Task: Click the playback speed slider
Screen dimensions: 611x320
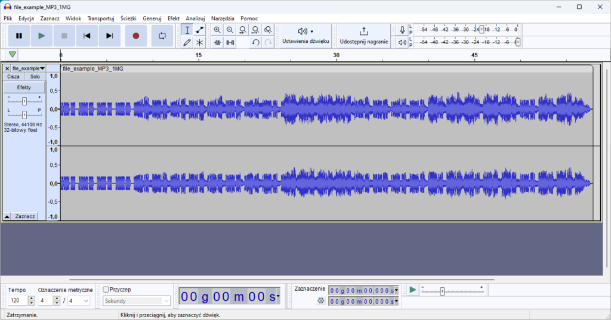Action: [453, 290]
